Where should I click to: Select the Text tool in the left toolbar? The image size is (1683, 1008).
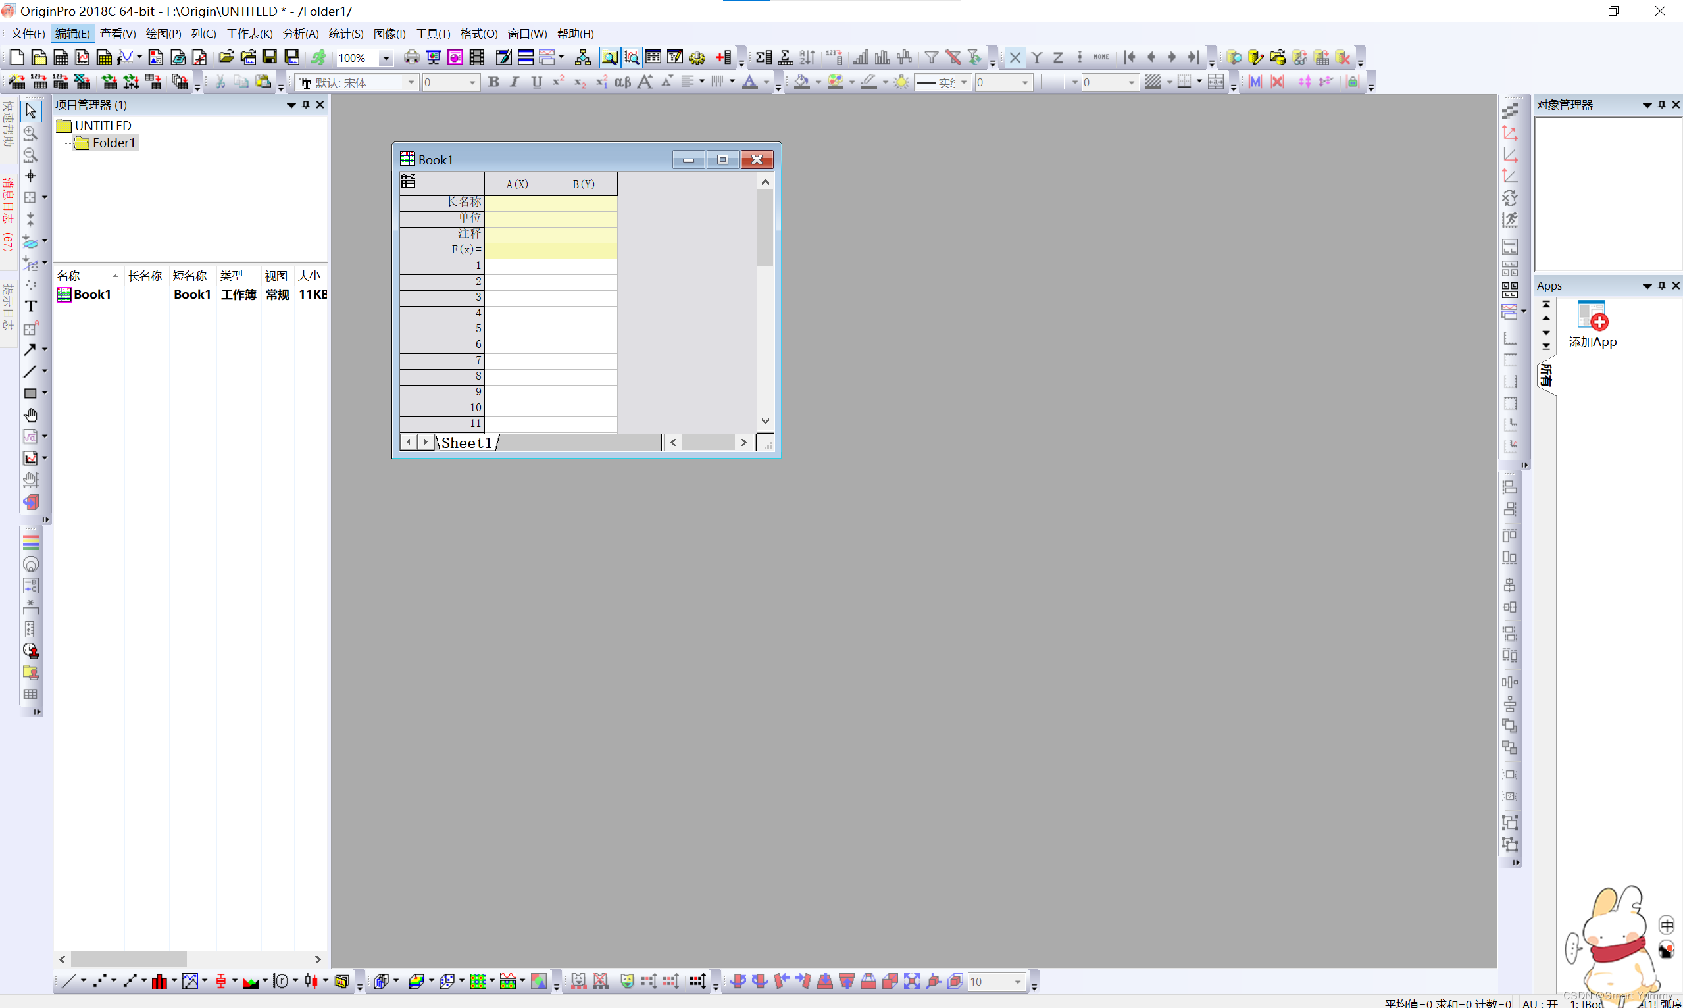(30, 307)
